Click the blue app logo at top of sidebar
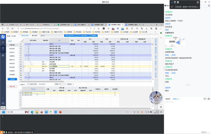 3,37
